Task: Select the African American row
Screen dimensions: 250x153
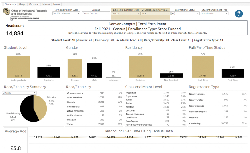Action: pos(94,93)
